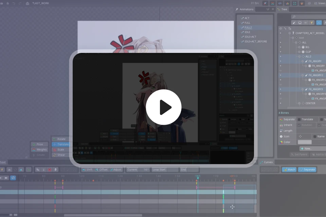This screenshot has width=326, height=217.
Task: Enable the Separate Translate checkbox
Action: (299, 119)
